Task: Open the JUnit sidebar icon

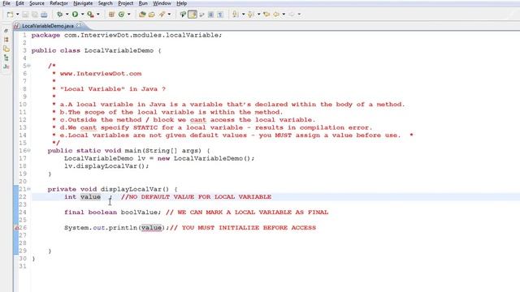Action: (6, 67)
